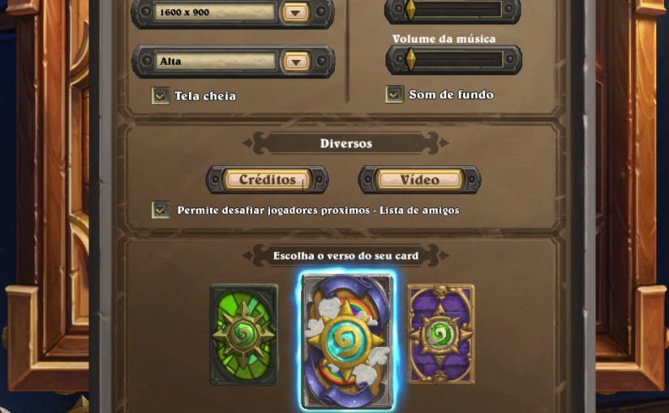Disable the Som de fundo checkbox
The image size is (669, 413).
(x=394, y=94)
